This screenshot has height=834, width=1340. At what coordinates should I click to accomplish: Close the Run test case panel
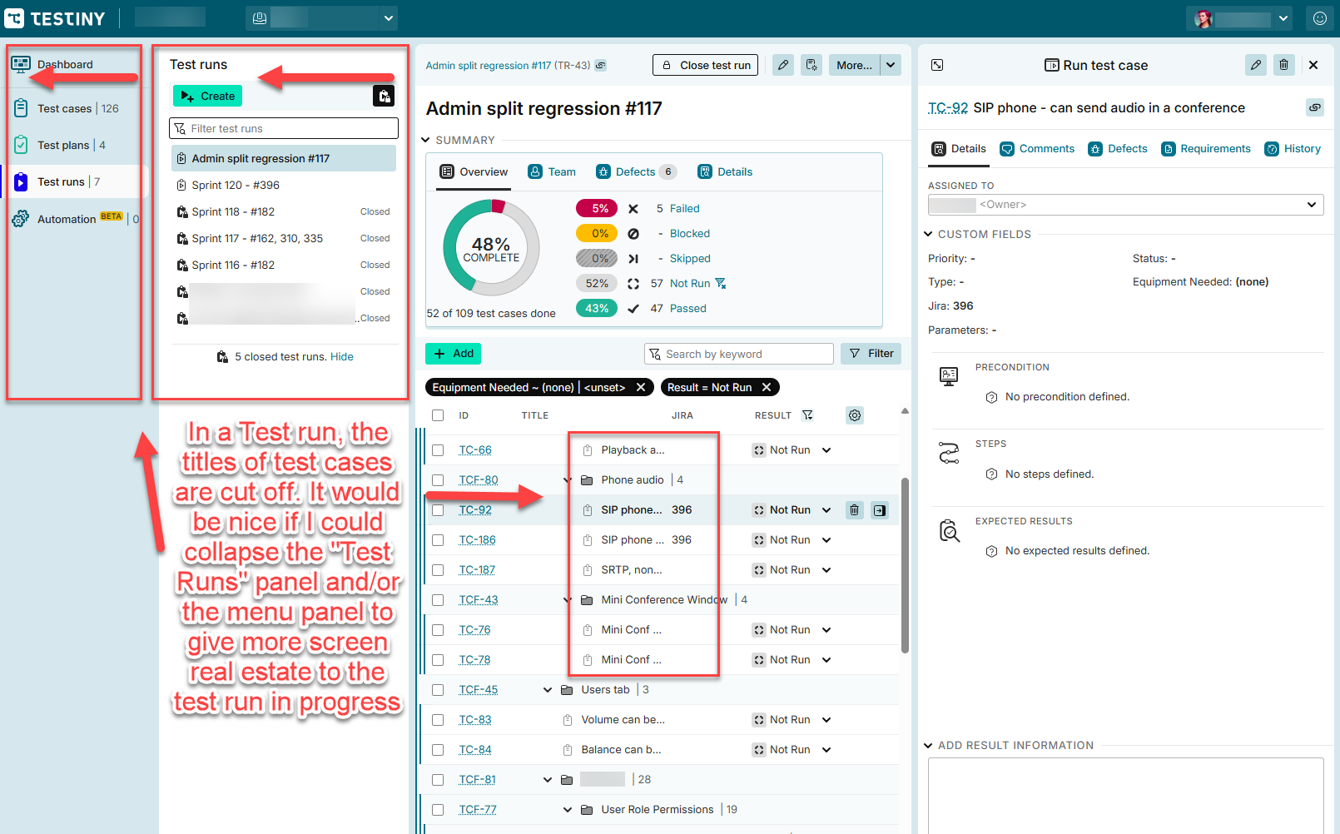[x=1313, y=65]
